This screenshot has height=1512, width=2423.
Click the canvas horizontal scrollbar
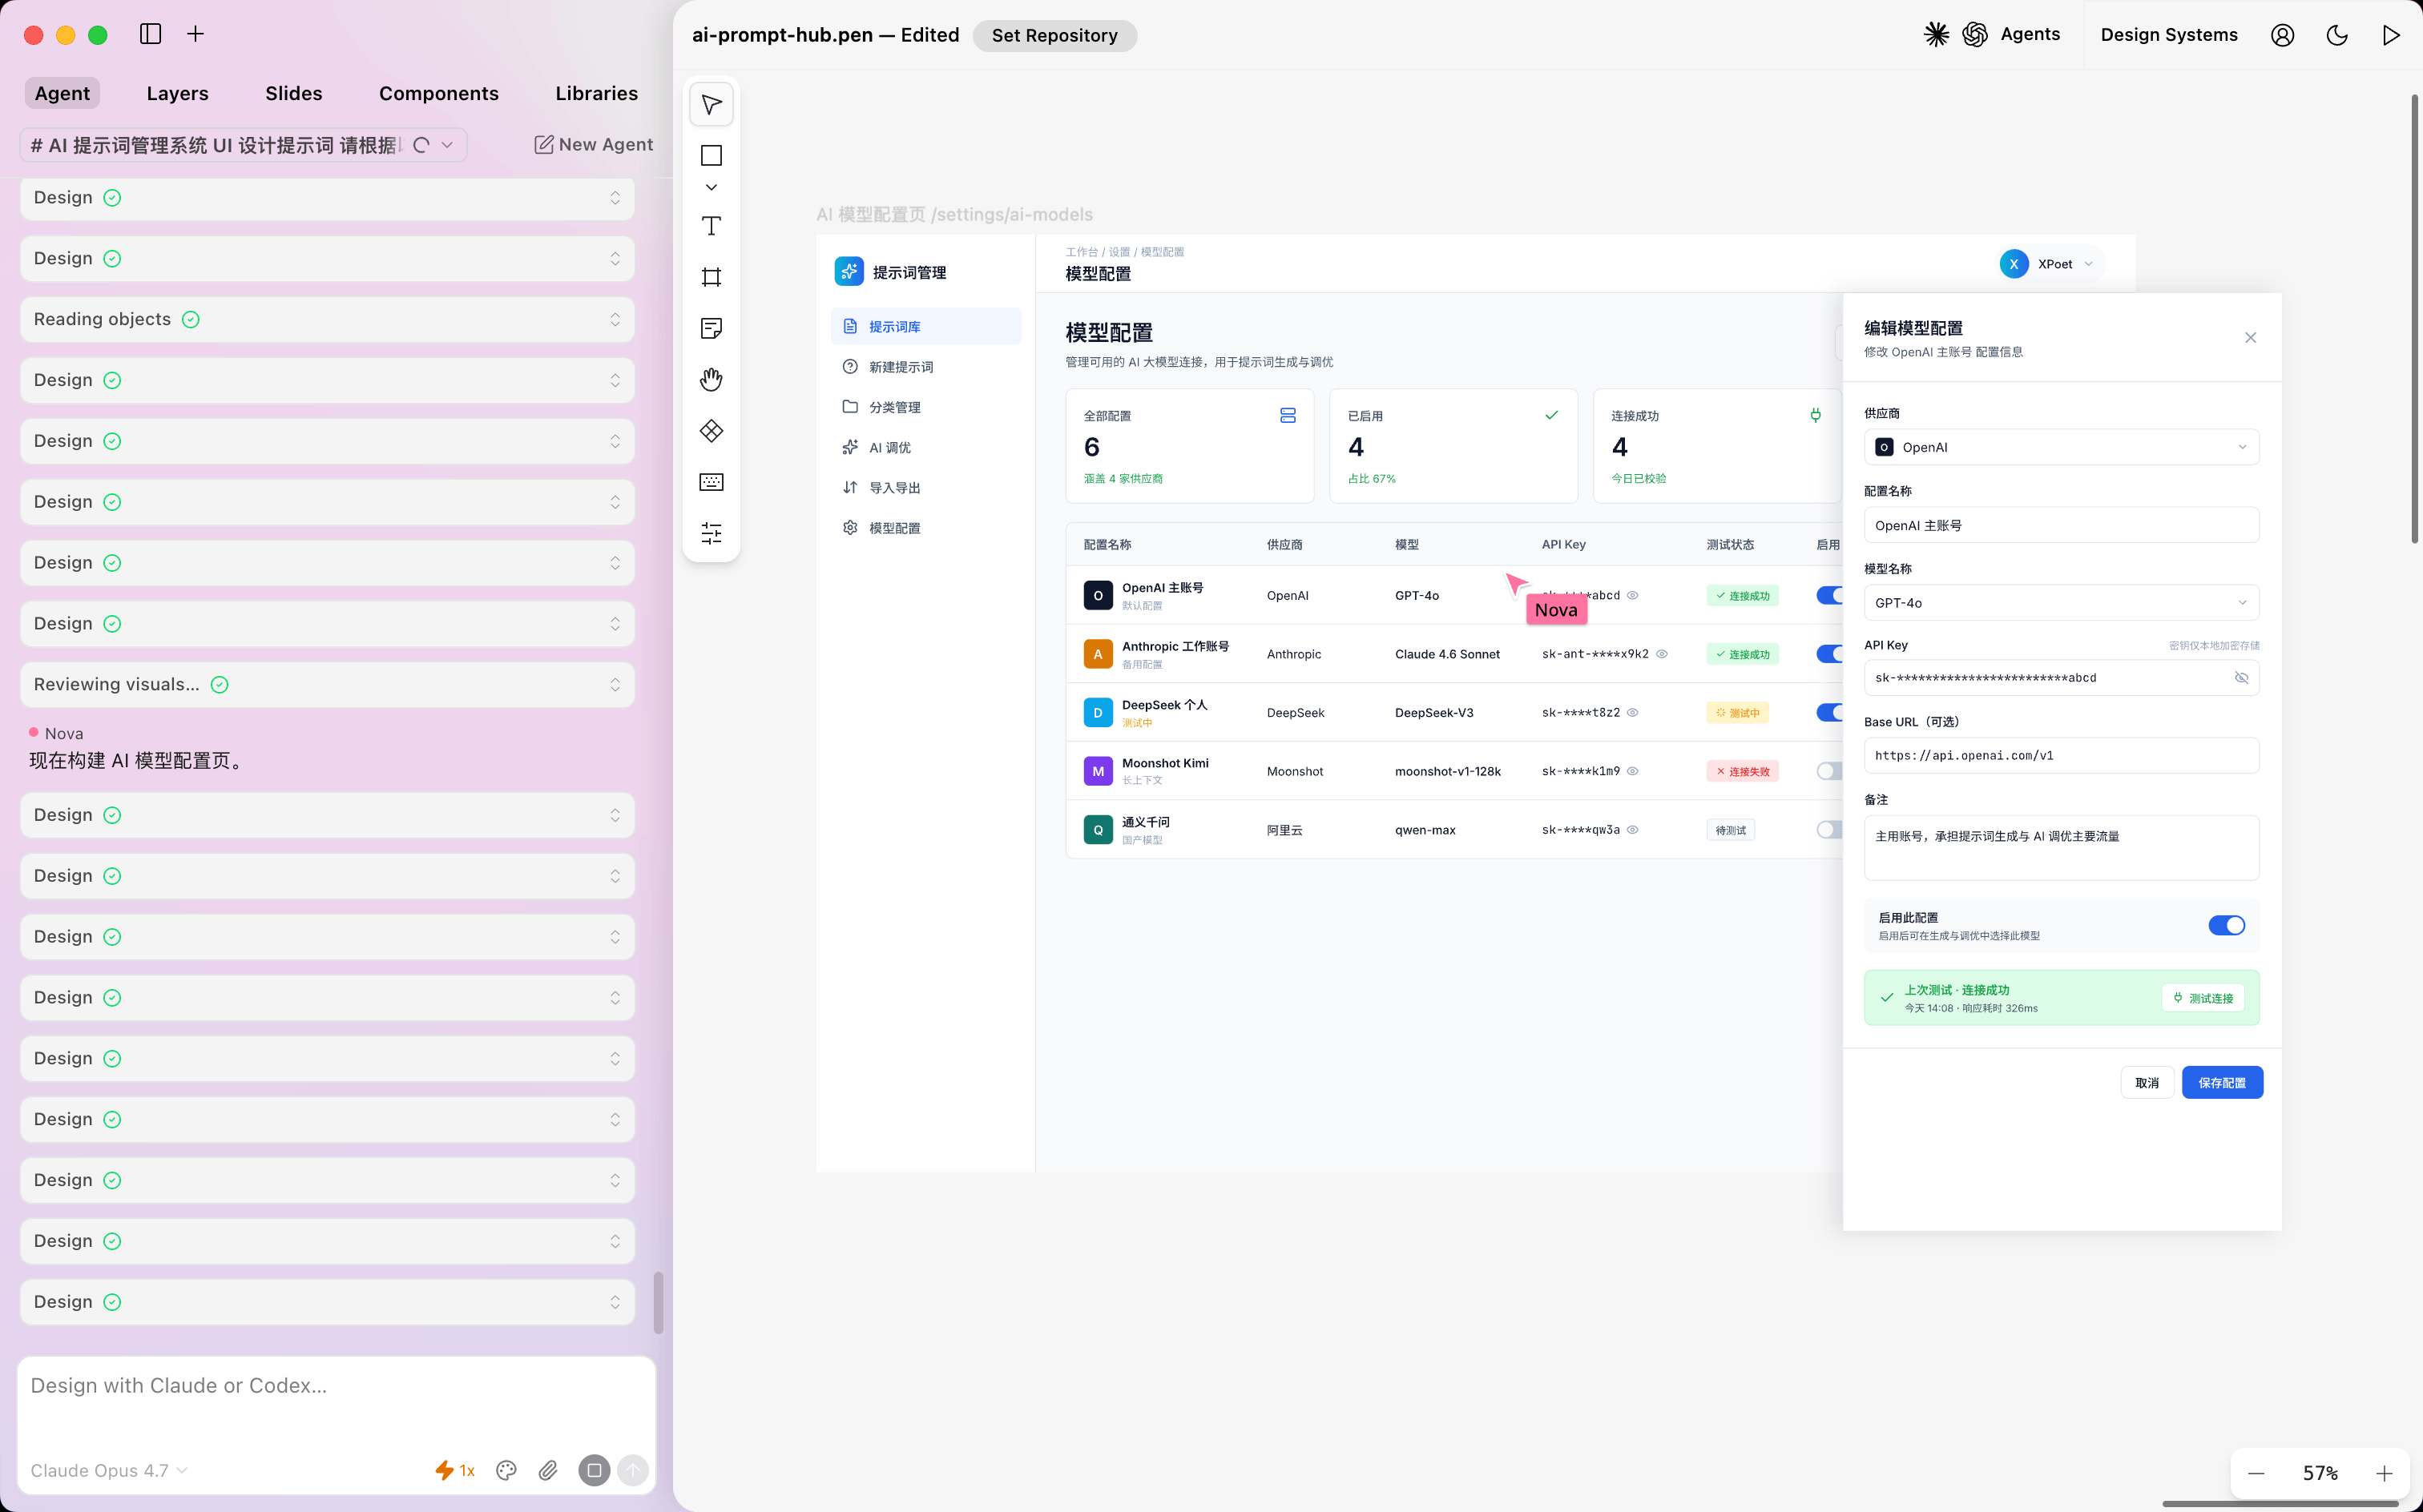[2280, 1503]
